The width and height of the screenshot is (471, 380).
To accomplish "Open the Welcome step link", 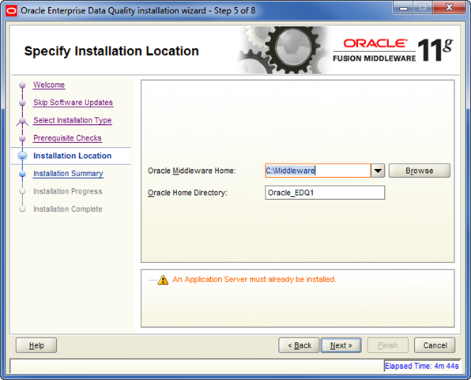I will tap(49, 85).
